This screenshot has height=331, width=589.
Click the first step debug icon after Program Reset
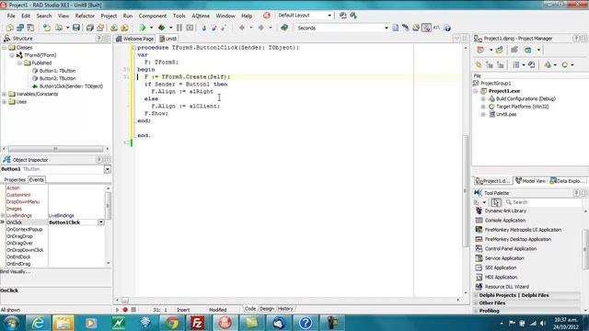point(204,28)
